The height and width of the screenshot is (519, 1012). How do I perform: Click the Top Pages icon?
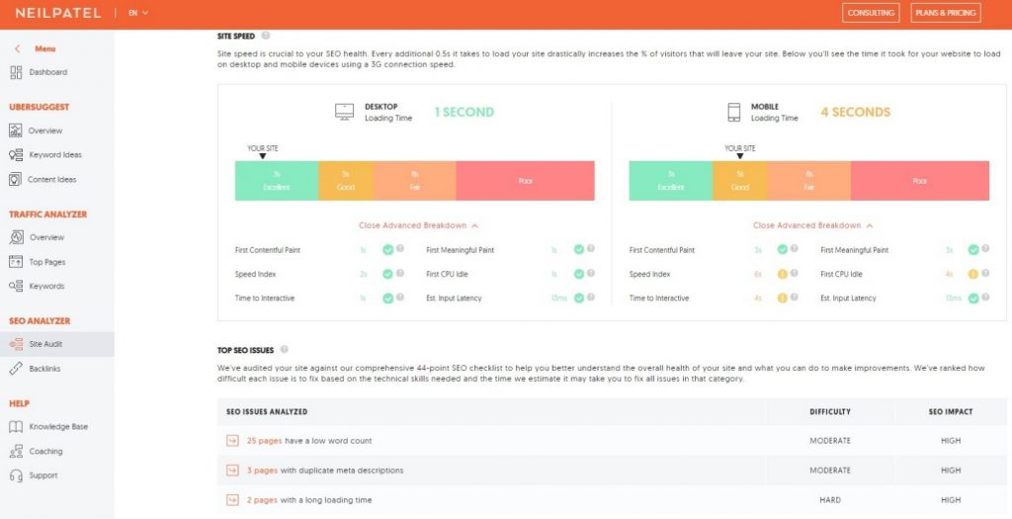(16, 262)
